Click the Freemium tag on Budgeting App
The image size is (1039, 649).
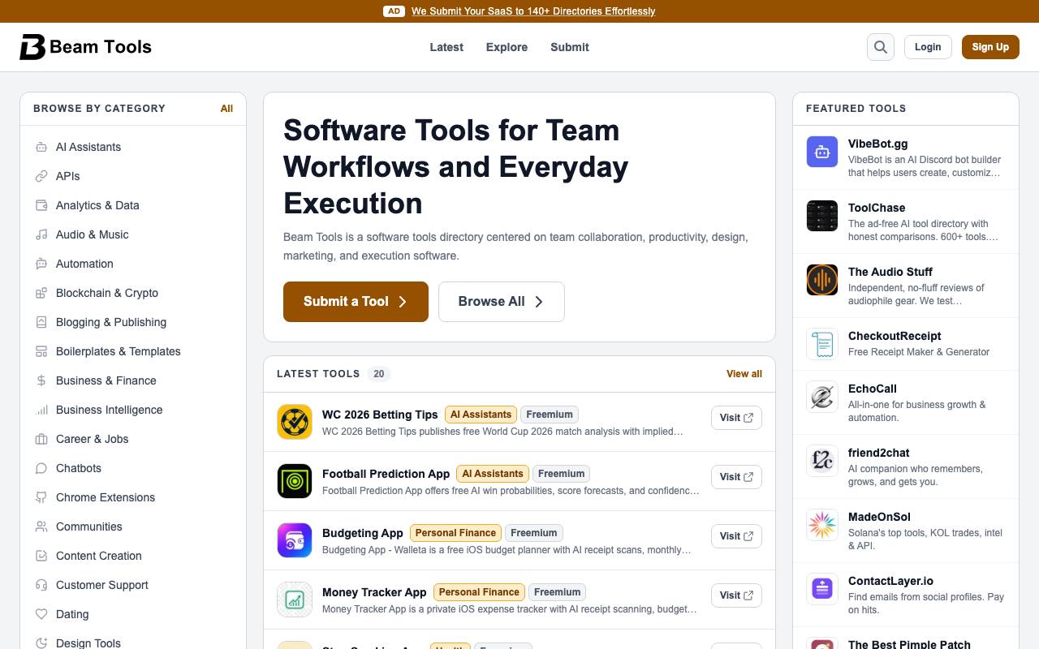point(533,533)
